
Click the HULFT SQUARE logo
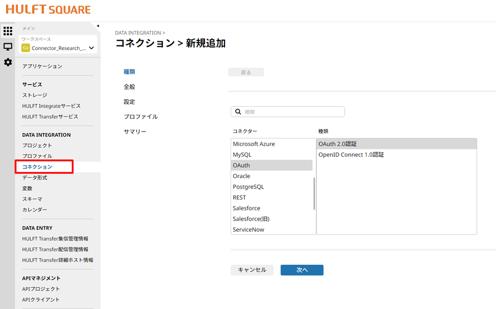48,10
